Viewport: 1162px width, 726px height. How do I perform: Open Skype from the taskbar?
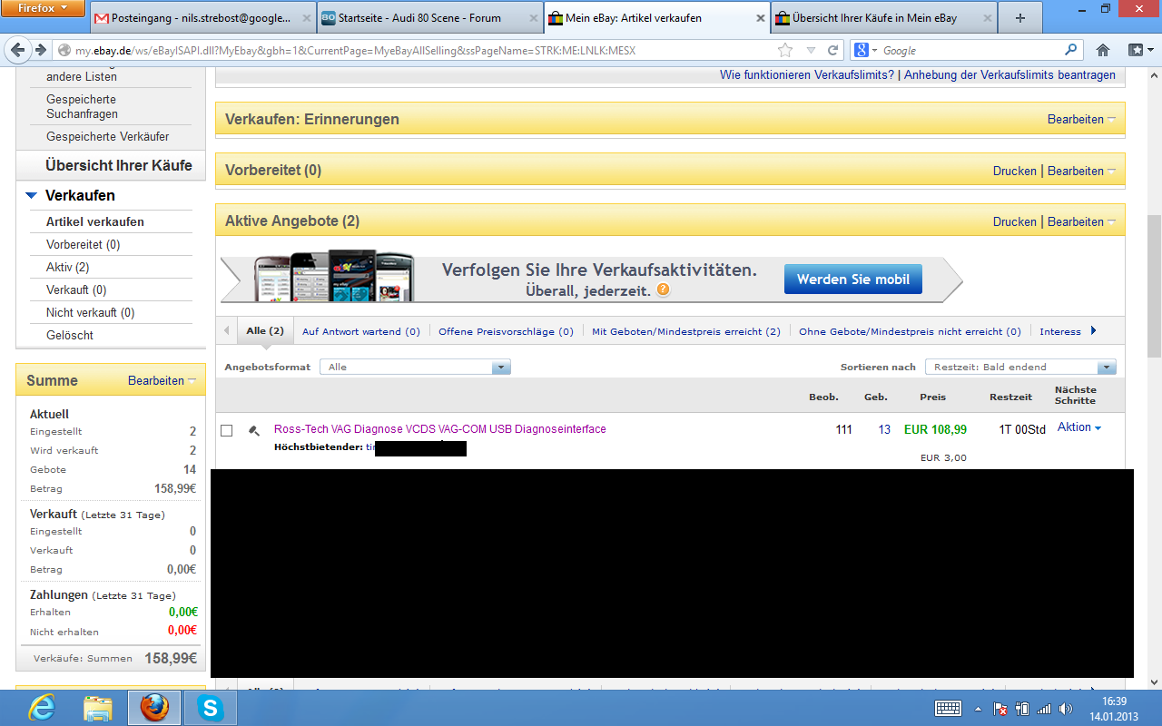(211, 708)
